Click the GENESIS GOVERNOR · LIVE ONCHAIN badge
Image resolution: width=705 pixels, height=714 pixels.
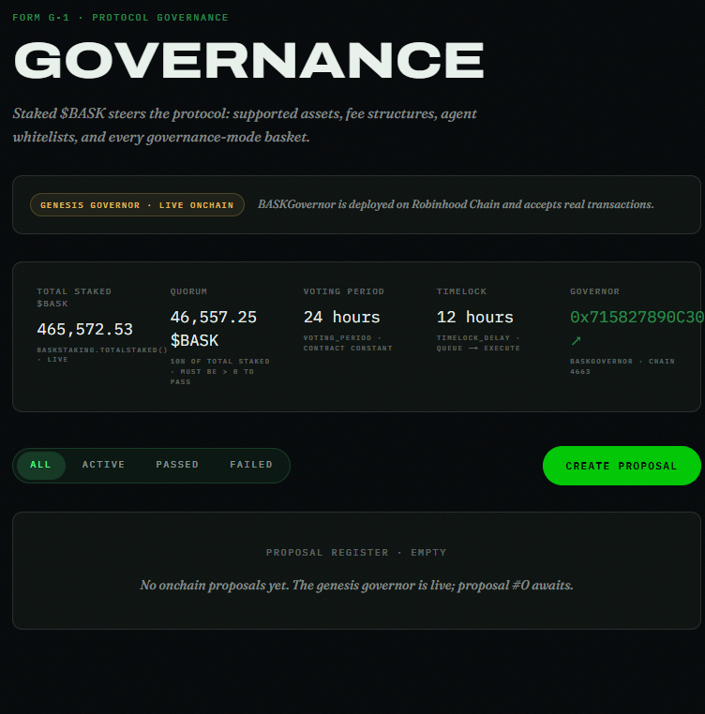pyautogui.click(x=137, y=205)
